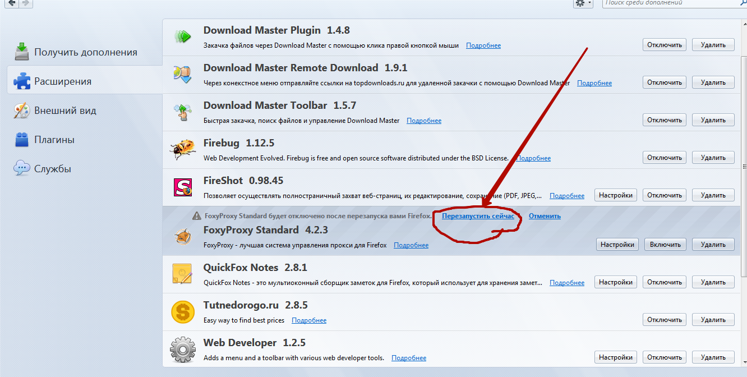Click the Web Developer gear icon

pos(182,350)
